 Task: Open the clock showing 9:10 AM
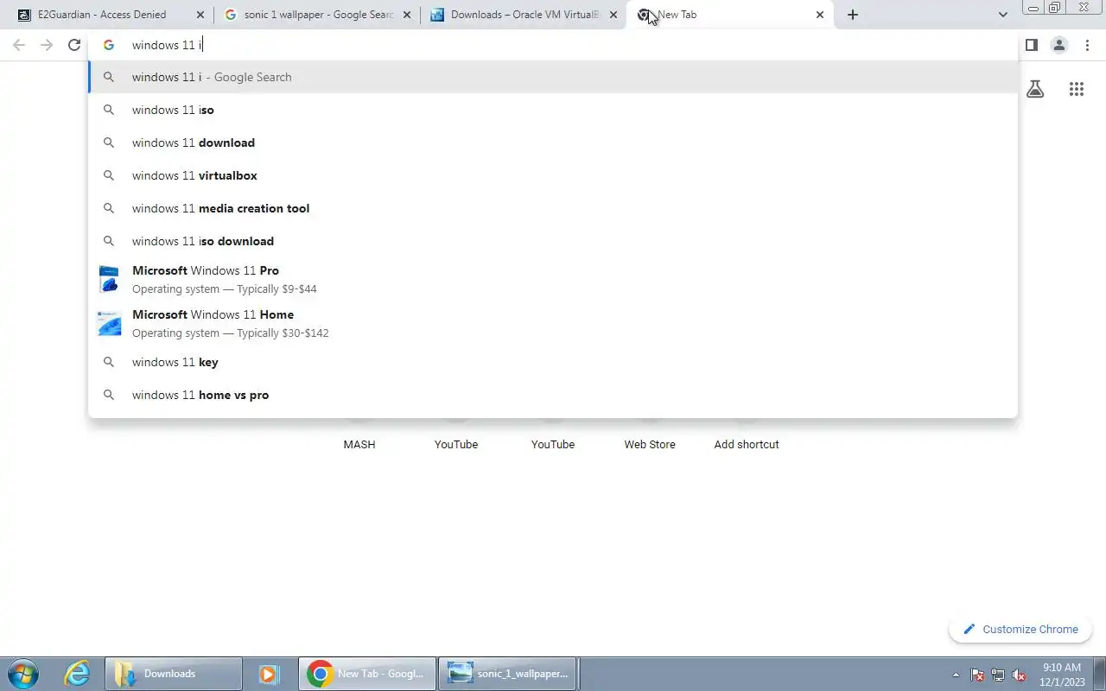click(1063, 675)
